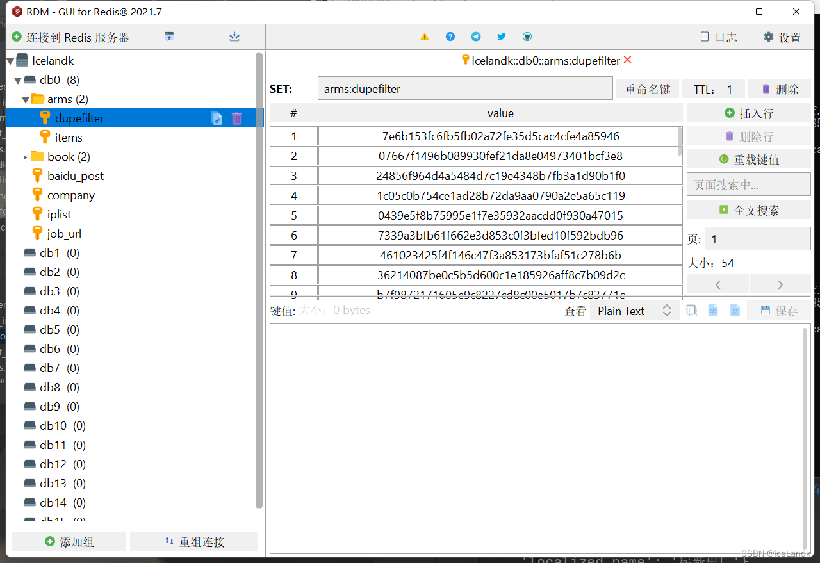Click the key name field arms:dupefilter

pyautogui.click(x=465, y=89)
